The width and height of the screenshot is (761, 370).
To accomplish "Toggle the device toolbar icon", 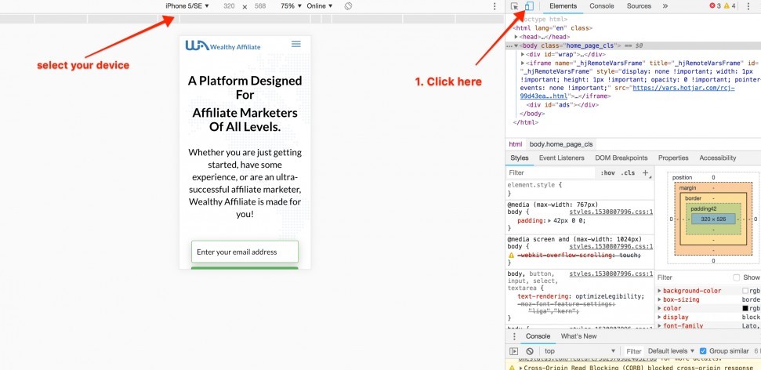I will tap(529, 6).
